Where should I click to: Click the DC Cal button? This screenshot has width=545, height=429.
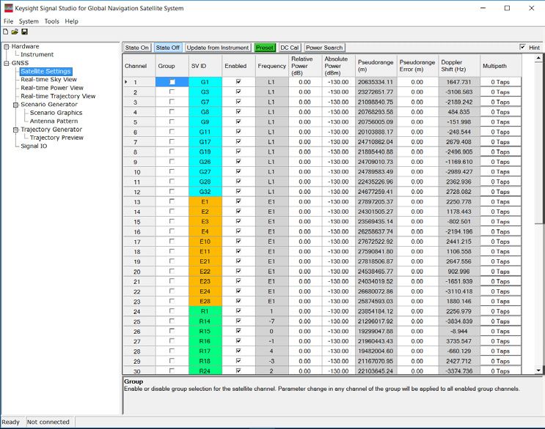pyautogui.click(x=290, y=48)
